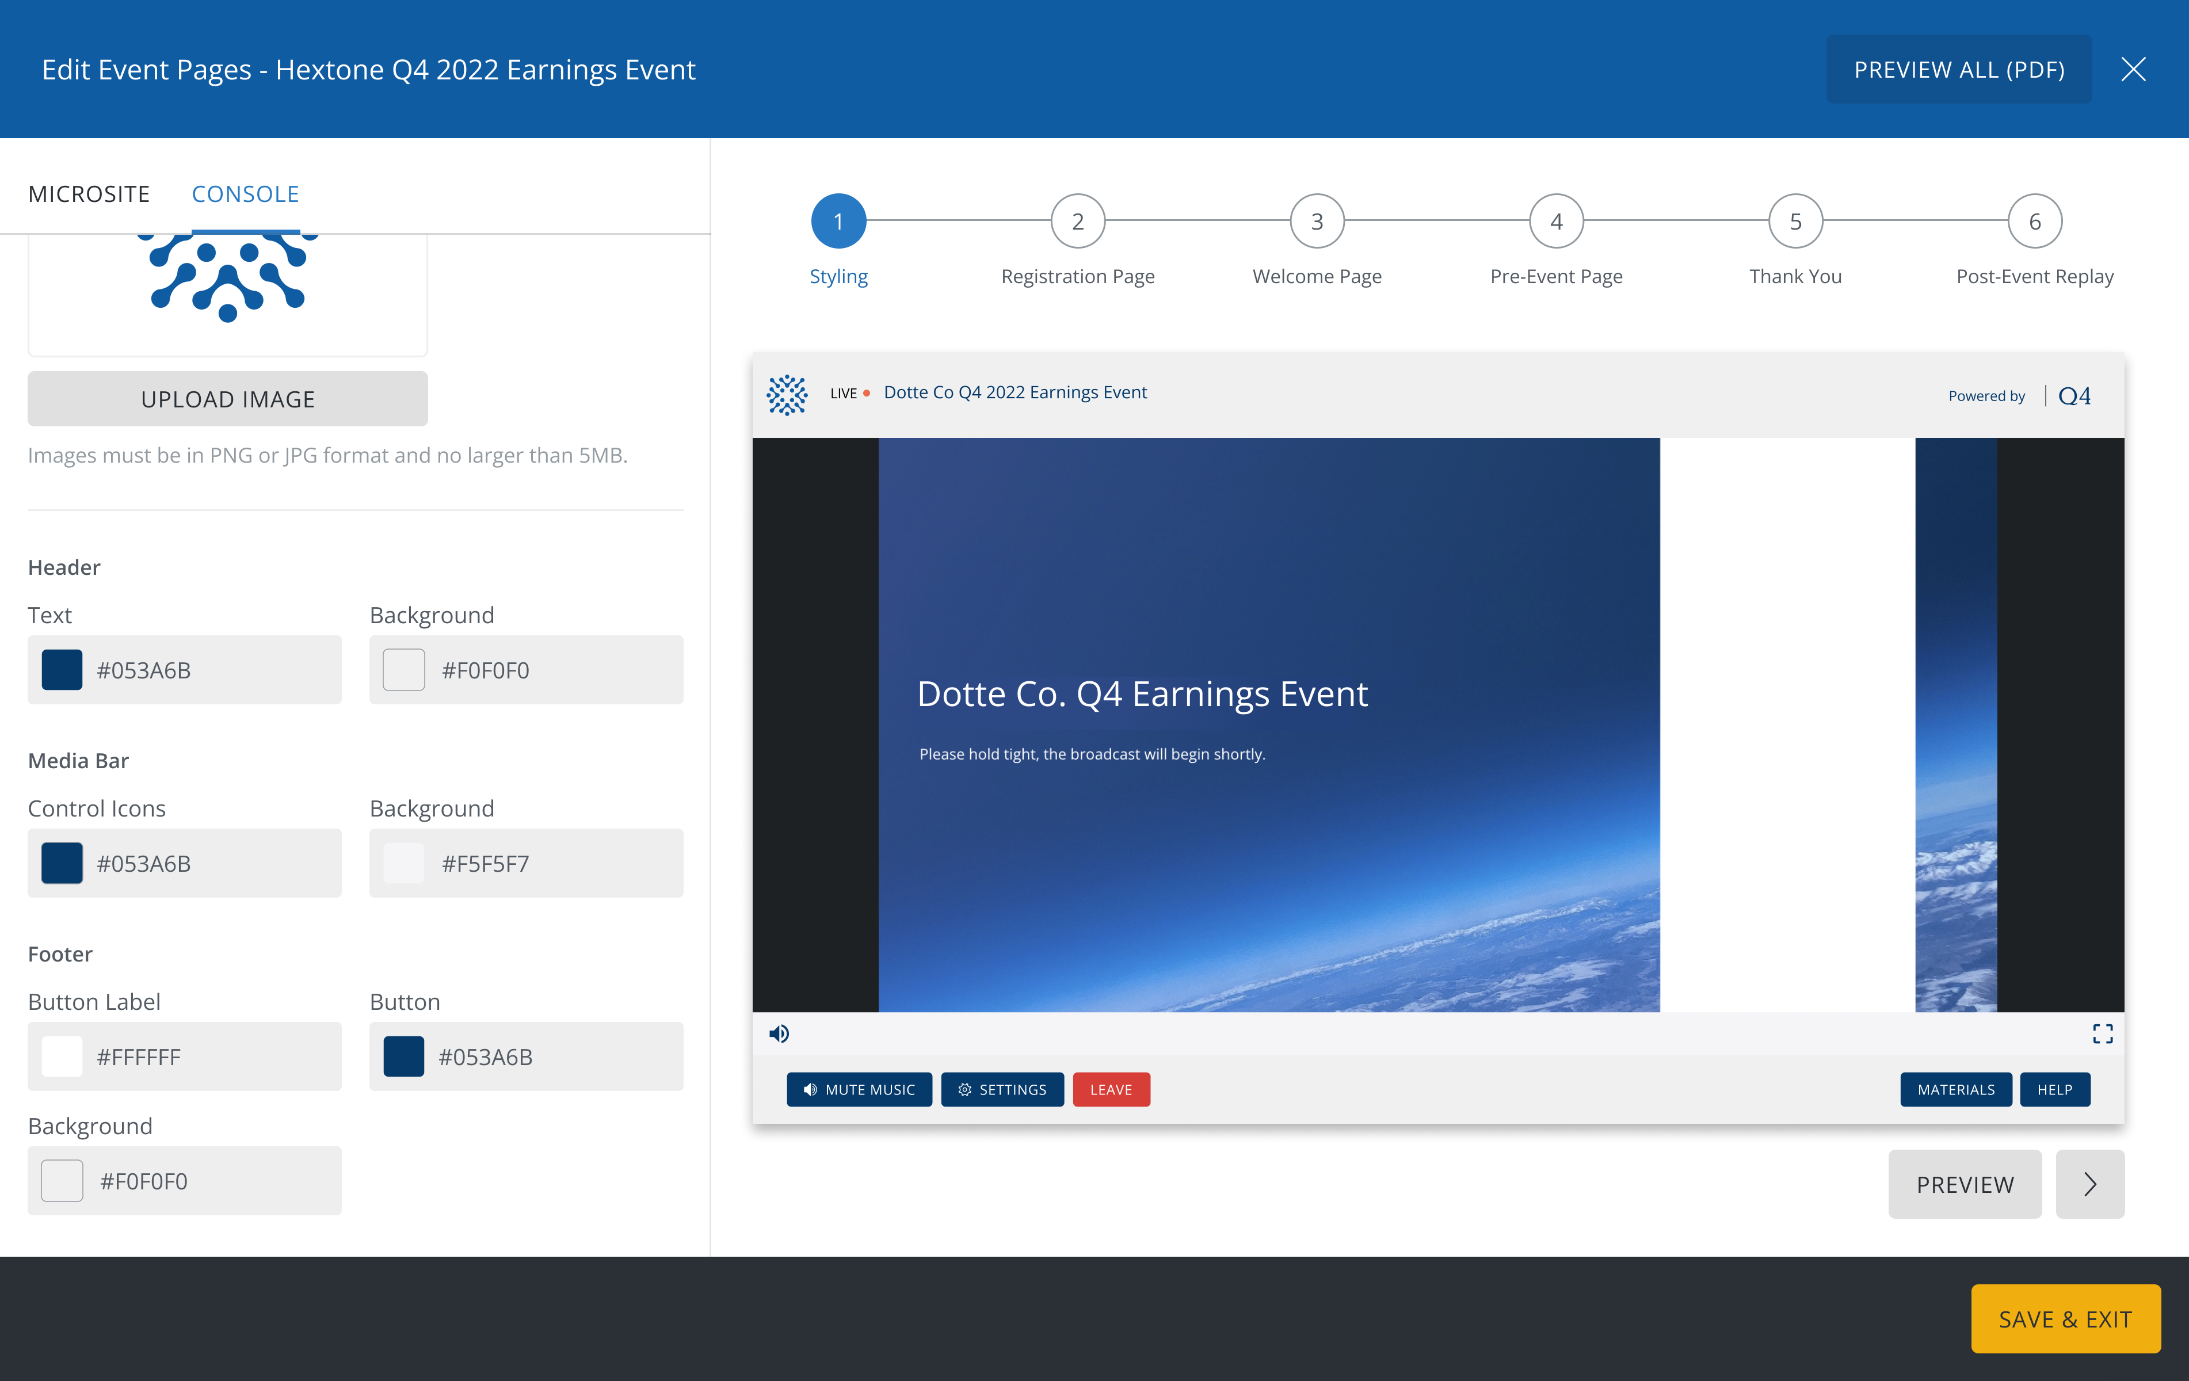Select the Console tab
2189x1381 pixels.
[x=246, y=194]
